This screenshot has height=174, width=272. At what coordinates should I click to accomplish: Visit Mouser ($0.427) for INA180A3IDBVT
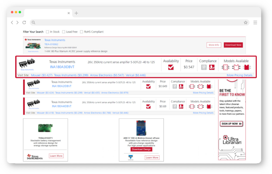[42, 75]
